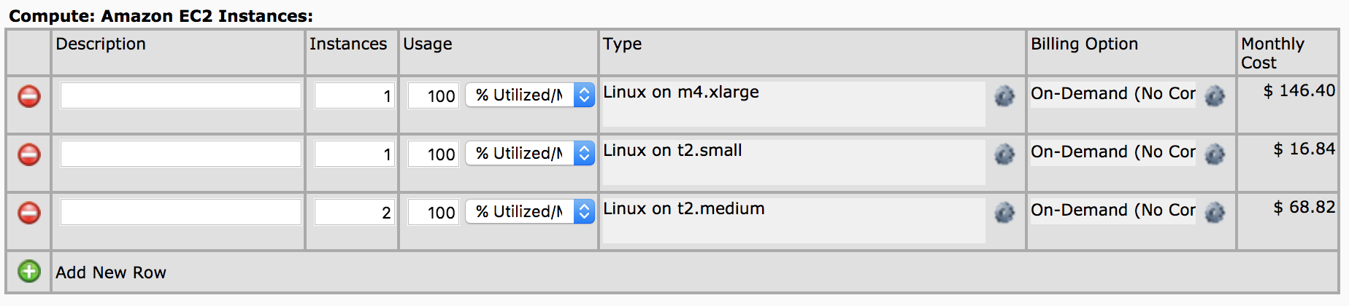Open type settings gear for m4.xlarge

pos(1004,95)
